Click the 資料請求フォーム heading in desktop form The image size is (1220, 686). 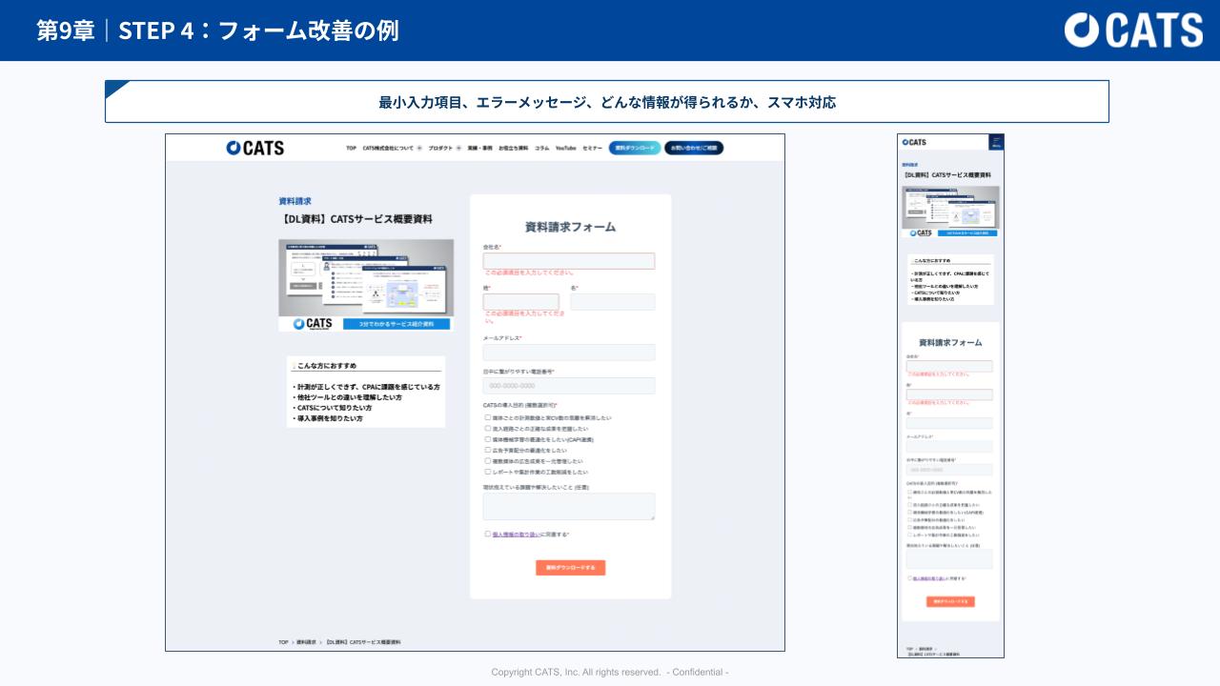coord(570,227)
